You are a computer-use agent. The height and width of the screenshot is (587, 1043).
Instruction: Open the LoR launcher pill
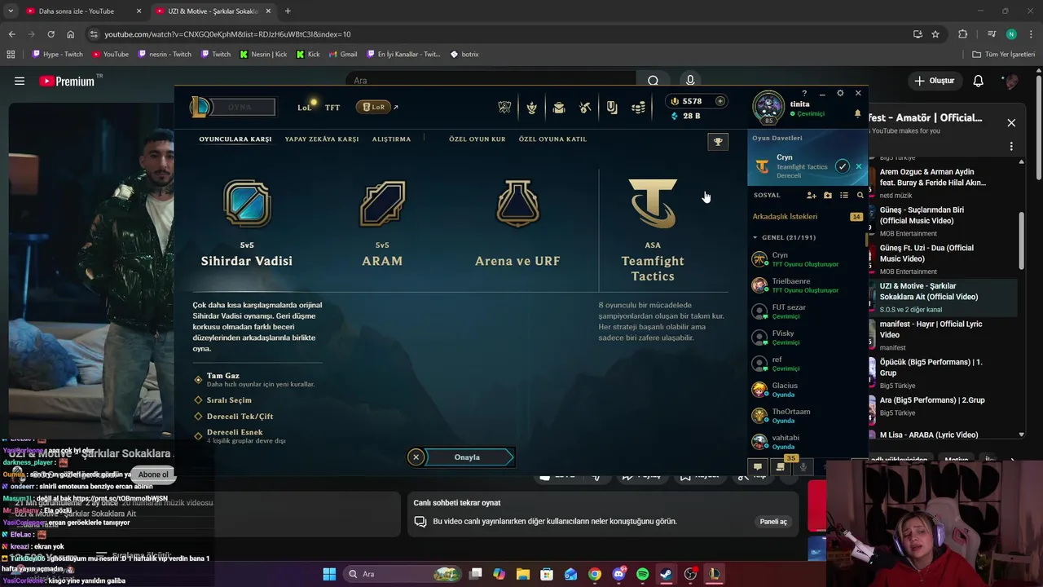[x=373, y=107]
